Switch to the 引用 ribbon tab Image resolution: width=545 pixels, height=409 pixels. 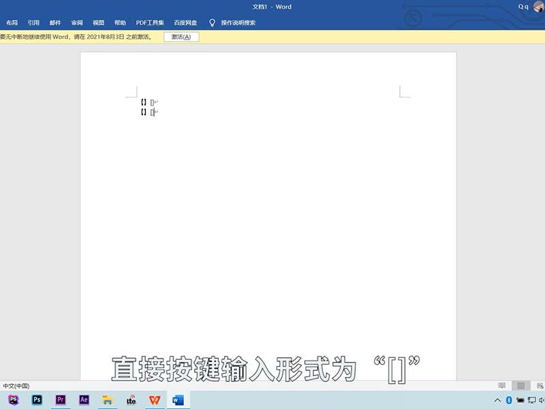[x=33, y=22]
